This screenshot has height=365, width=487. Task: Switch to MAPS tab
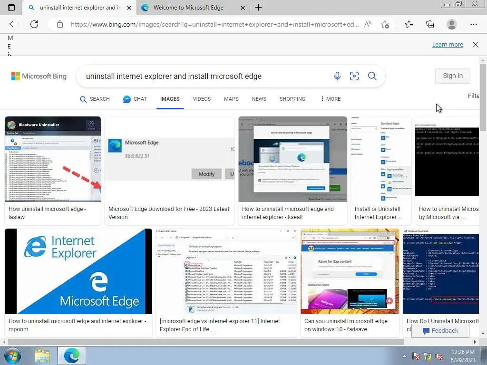point(231,99)
